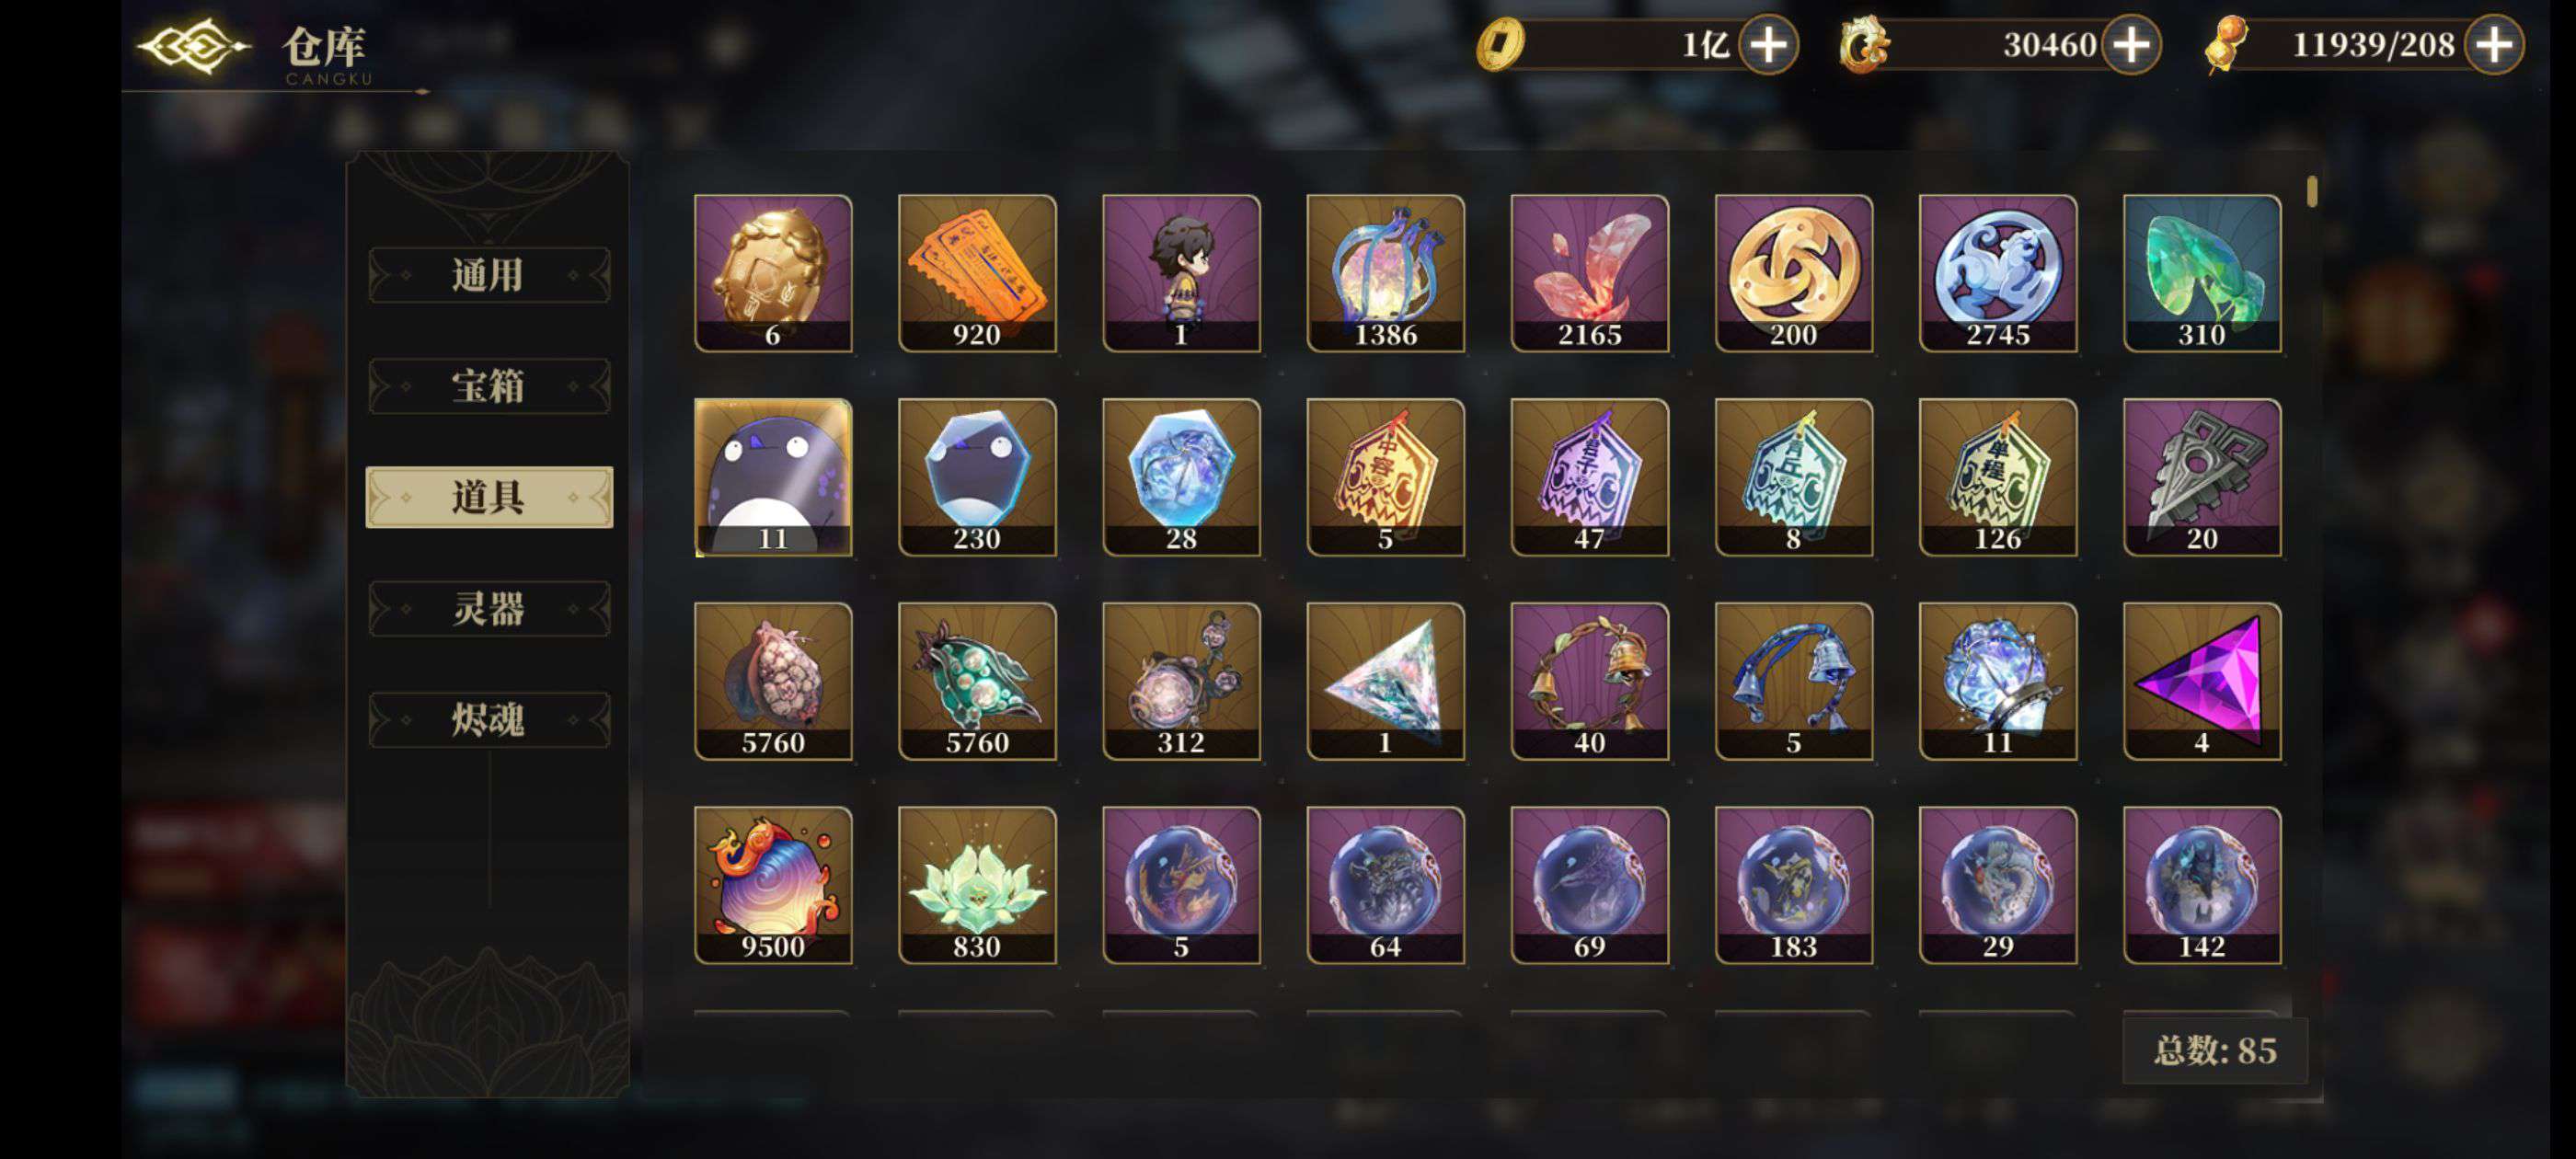Select the flame shell item showing 9500

(x=773, y=885)
